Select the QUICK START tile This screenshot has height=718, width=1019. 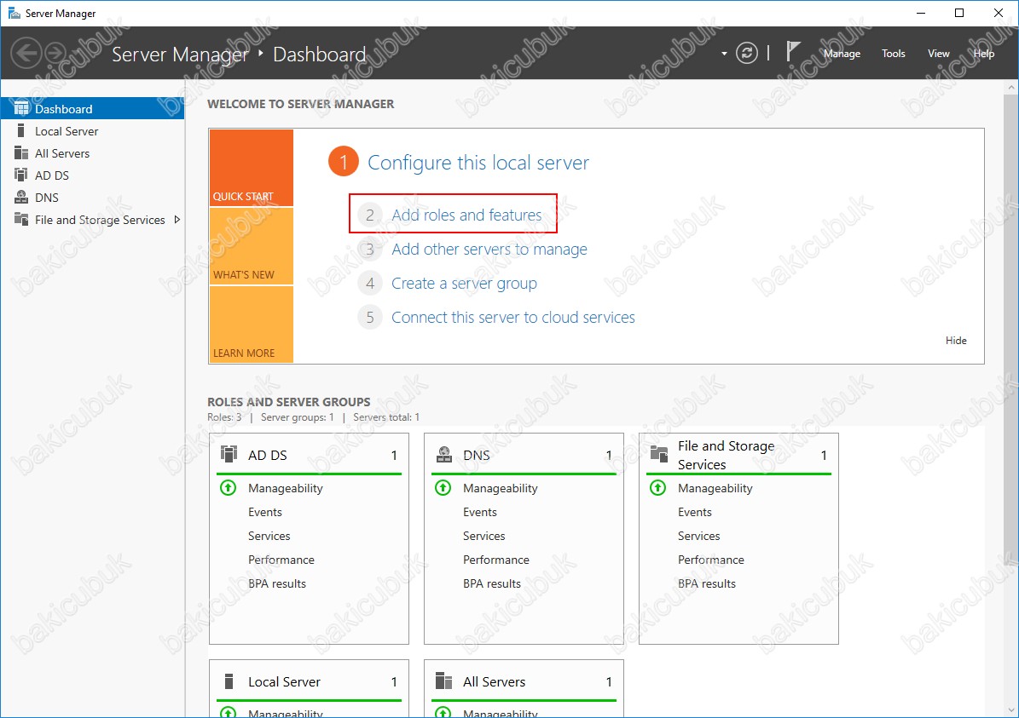[x=251, y=168]
